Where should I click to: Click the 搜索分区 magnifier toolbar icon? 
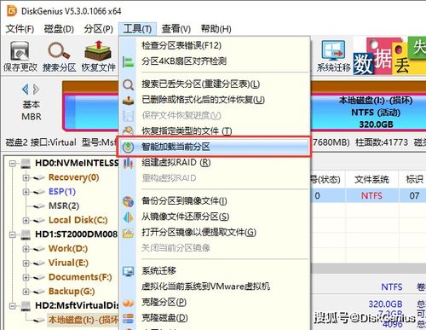click(x=59, y=56)
